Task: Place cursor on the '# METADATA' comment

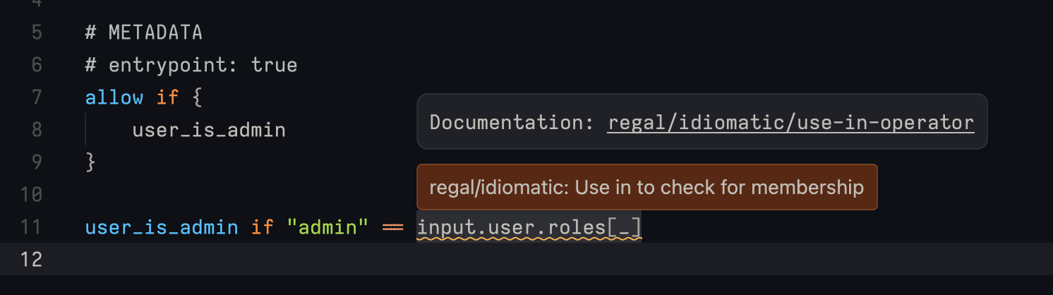Action: 143,32
